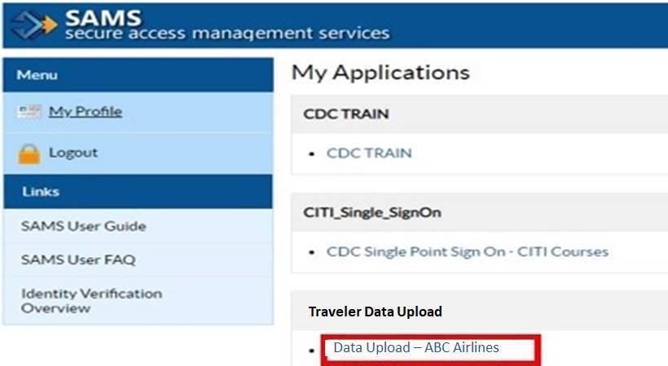Launch the CDC TRAIN application link
This screenshot has height=366, width=668.
(x=369, y=153)
